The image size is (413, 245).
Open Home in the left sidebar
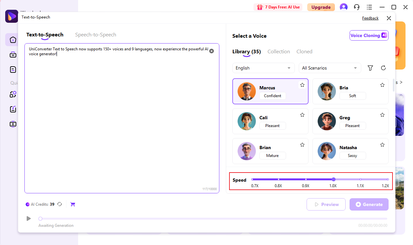[x=13, y=40]
